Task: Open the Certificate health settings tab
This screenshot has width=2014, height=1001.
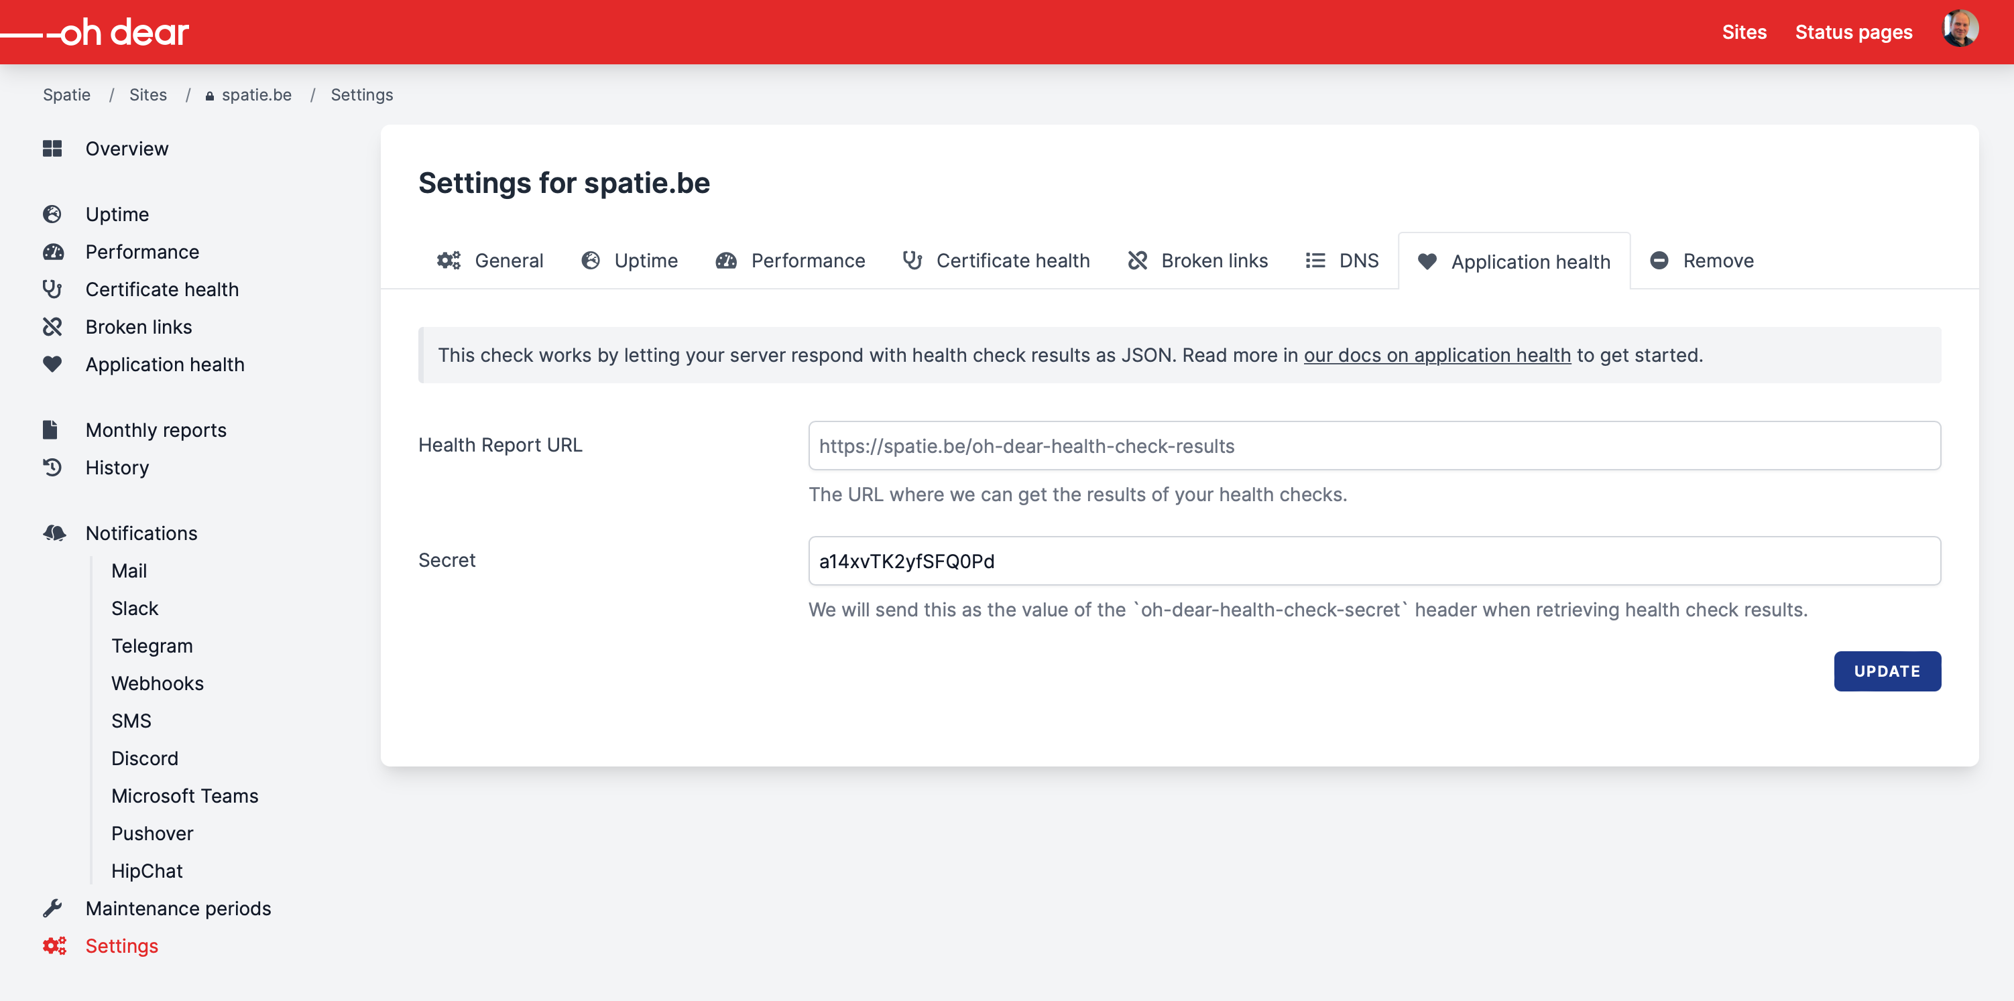Action: (996, 260)
